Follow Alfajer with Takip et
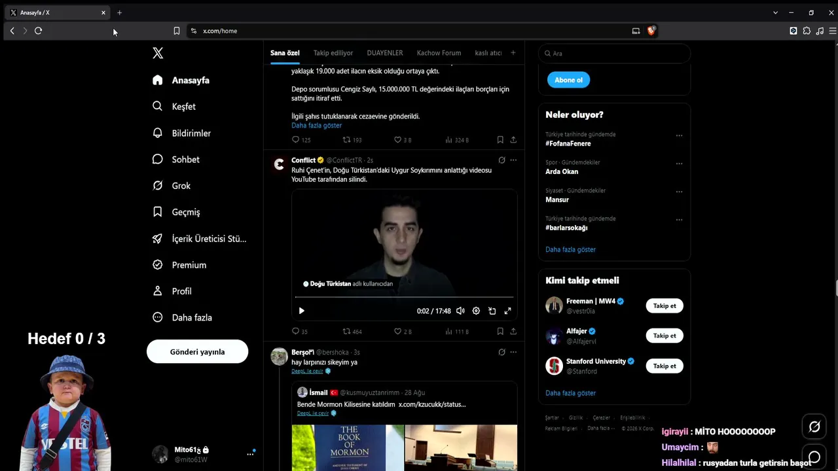This screenshot has width=838, height=471. tap(665, 336)
